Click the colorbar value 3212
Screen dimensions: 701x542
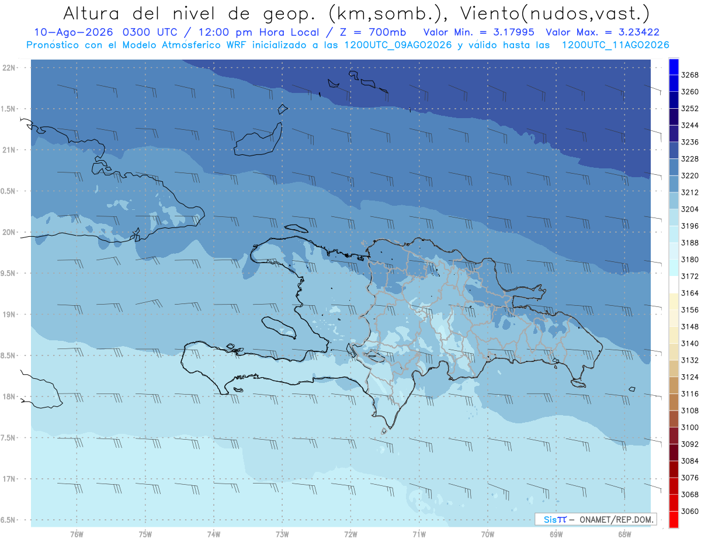(690, 192)
